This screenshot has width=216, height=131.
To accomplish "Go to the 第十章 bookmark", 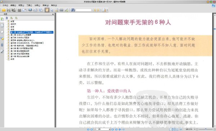I will click(x=20, y=56).
